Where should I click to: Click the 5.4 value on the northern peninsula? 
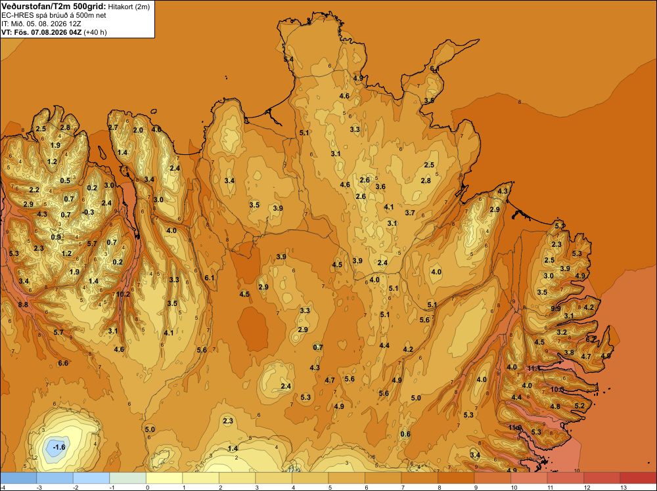288,59
